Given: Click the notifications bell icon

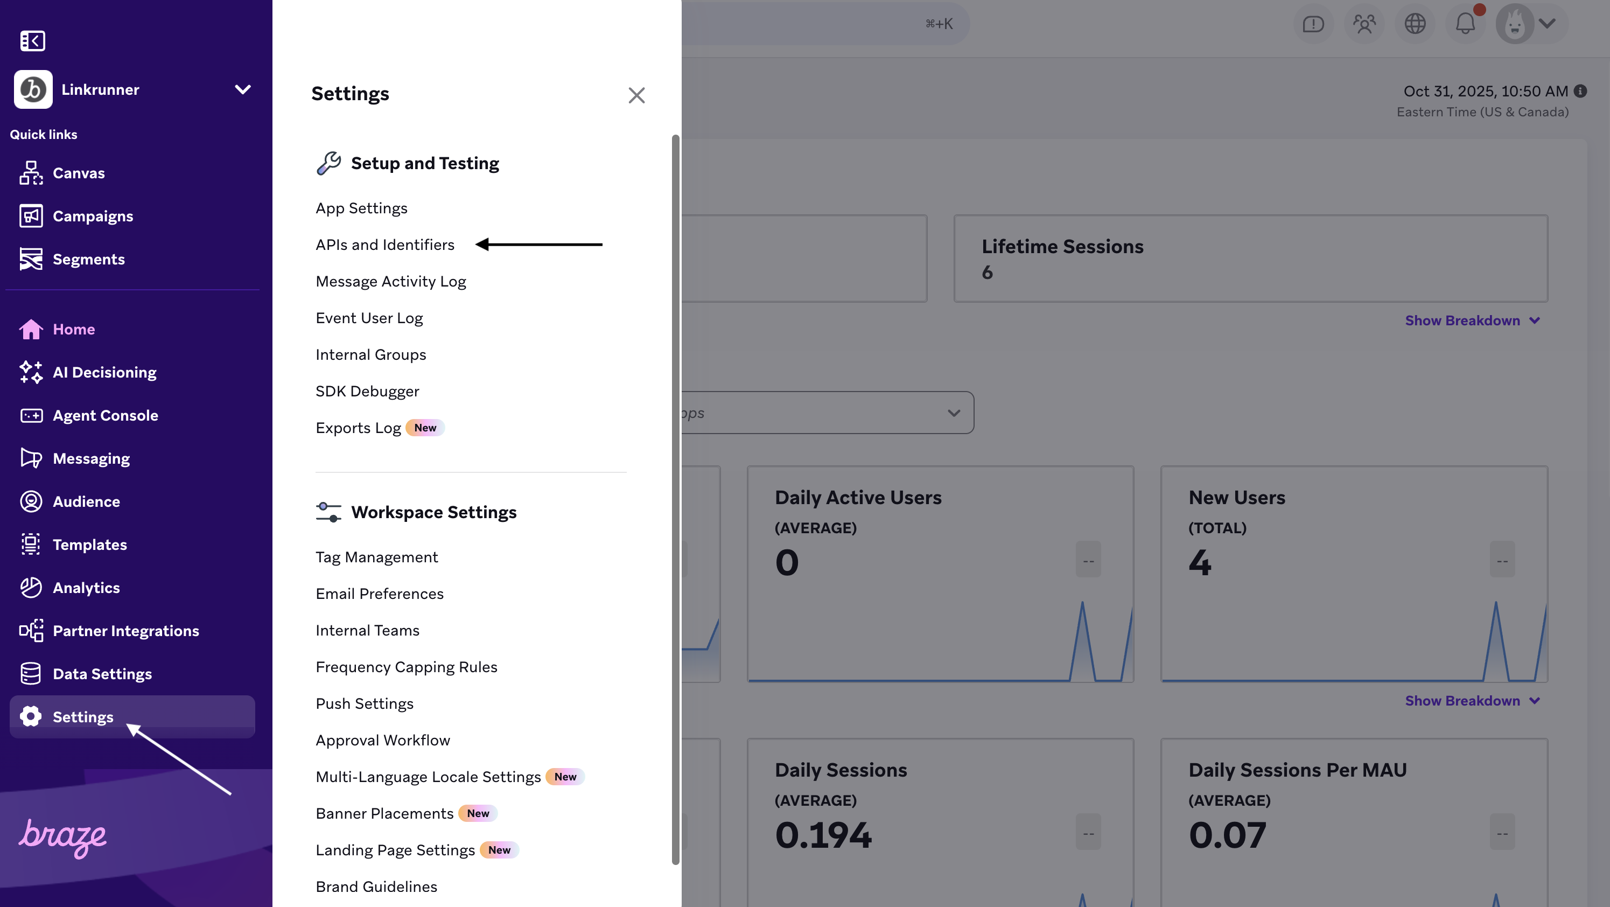Looking at the screenshot, I should click(1465, 24).
